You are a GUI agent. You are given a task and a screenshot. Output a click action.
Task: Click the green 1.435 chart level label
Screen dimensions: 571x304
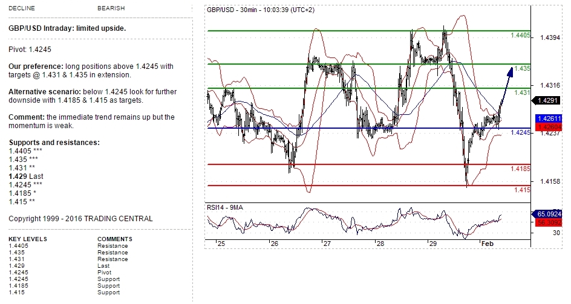[522, 68]
